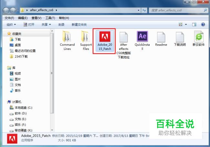
Task: Click navigation pane scrollbar down arrow
Action: click(52, 130)
